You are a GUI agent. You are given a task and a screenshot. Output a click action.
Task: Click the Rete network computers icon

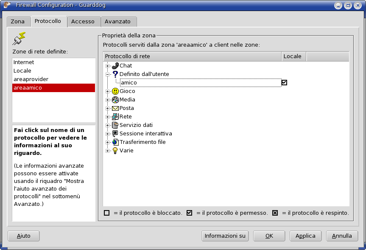click(115, 117)
